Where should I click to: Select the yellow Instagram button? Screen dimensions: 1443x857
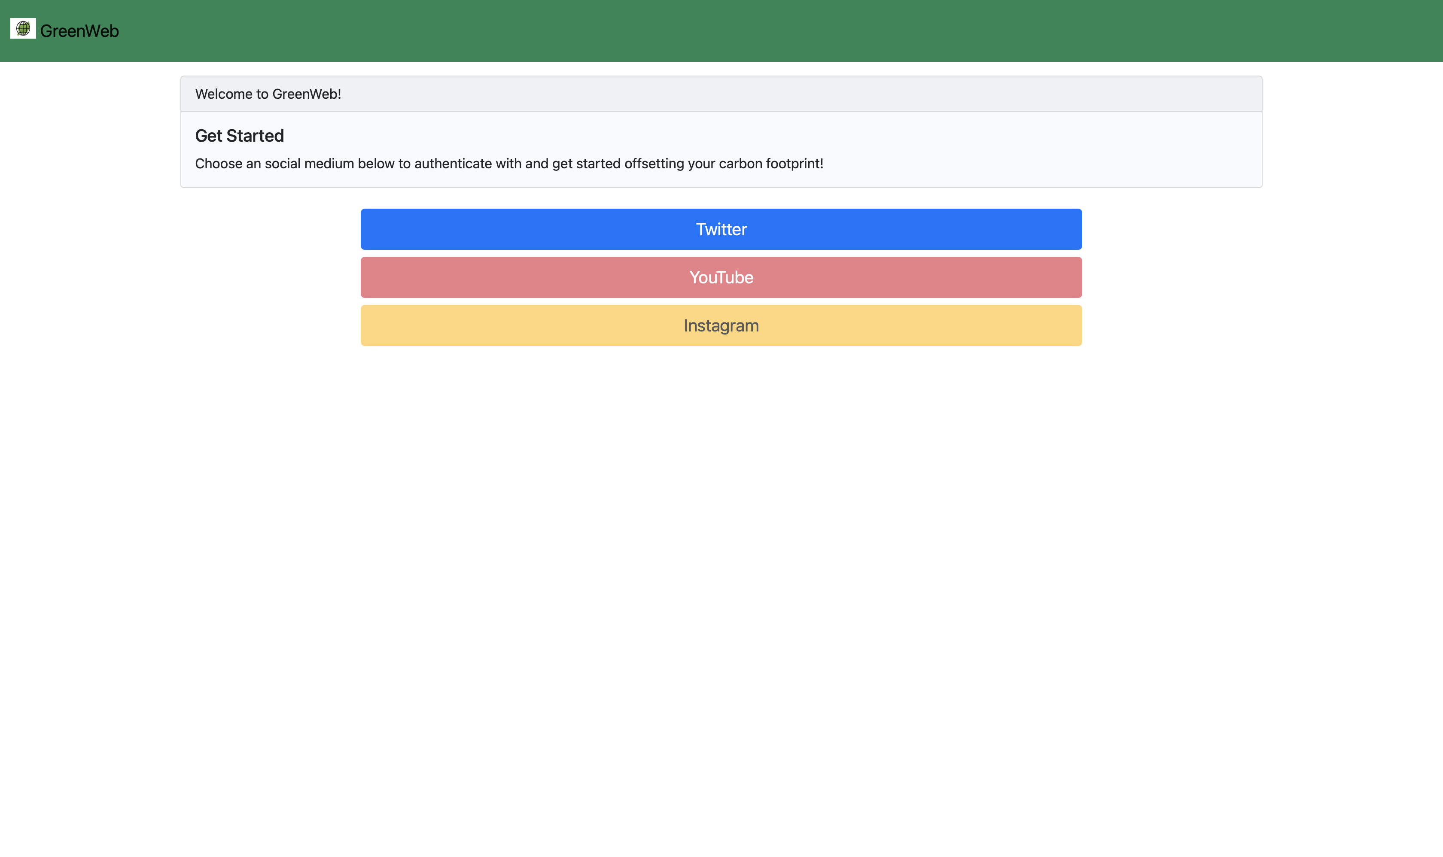click(x=721, y=326)
